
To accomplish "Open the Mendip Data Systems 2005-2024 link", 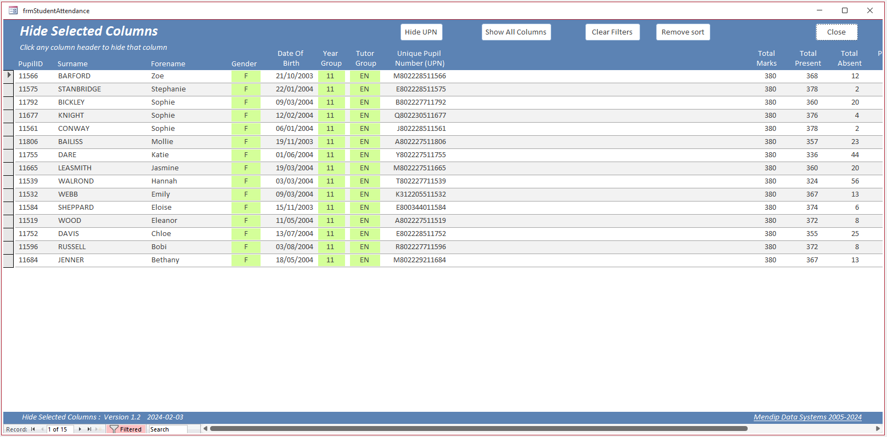I will coord(807,417).
